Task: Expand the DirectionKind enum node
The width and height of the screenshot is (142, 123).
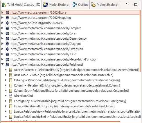Action: pyautogui.click(x=6, y=96)
